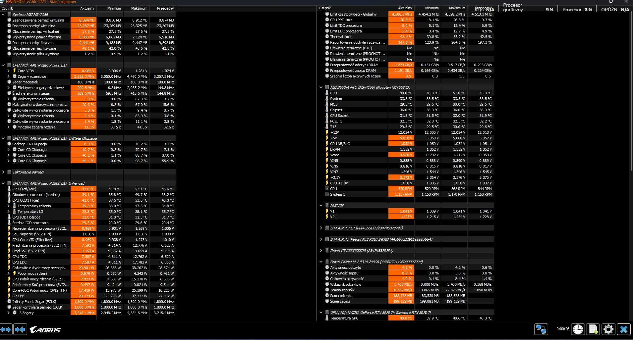Viewport: 633px width, 340px height.
Task: Click chip icon beside NUC126 group
Action: pos(327,206)
